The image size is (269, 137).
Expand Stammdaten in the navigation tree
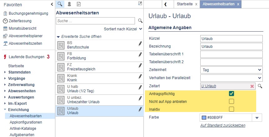point(5,72)
